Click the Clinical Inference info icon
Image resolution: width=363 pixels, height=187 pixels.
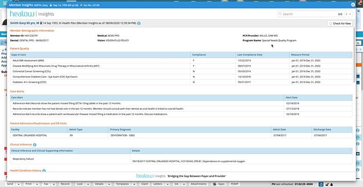(x=35, y=145)
